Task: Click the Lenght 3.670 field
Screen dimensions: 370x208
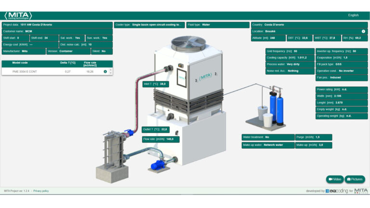Action: click(x=342, y=103)
